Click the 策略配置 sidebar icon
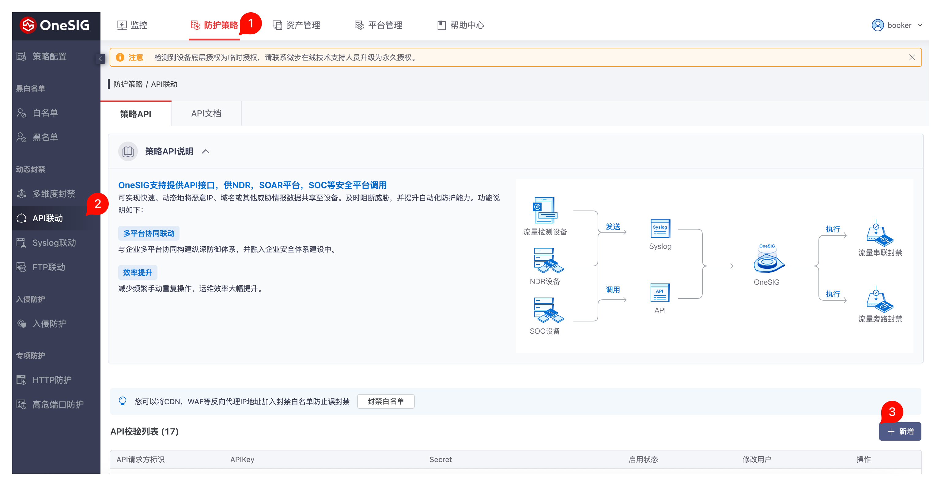The image size is (941, 486). tap(21, 56)
